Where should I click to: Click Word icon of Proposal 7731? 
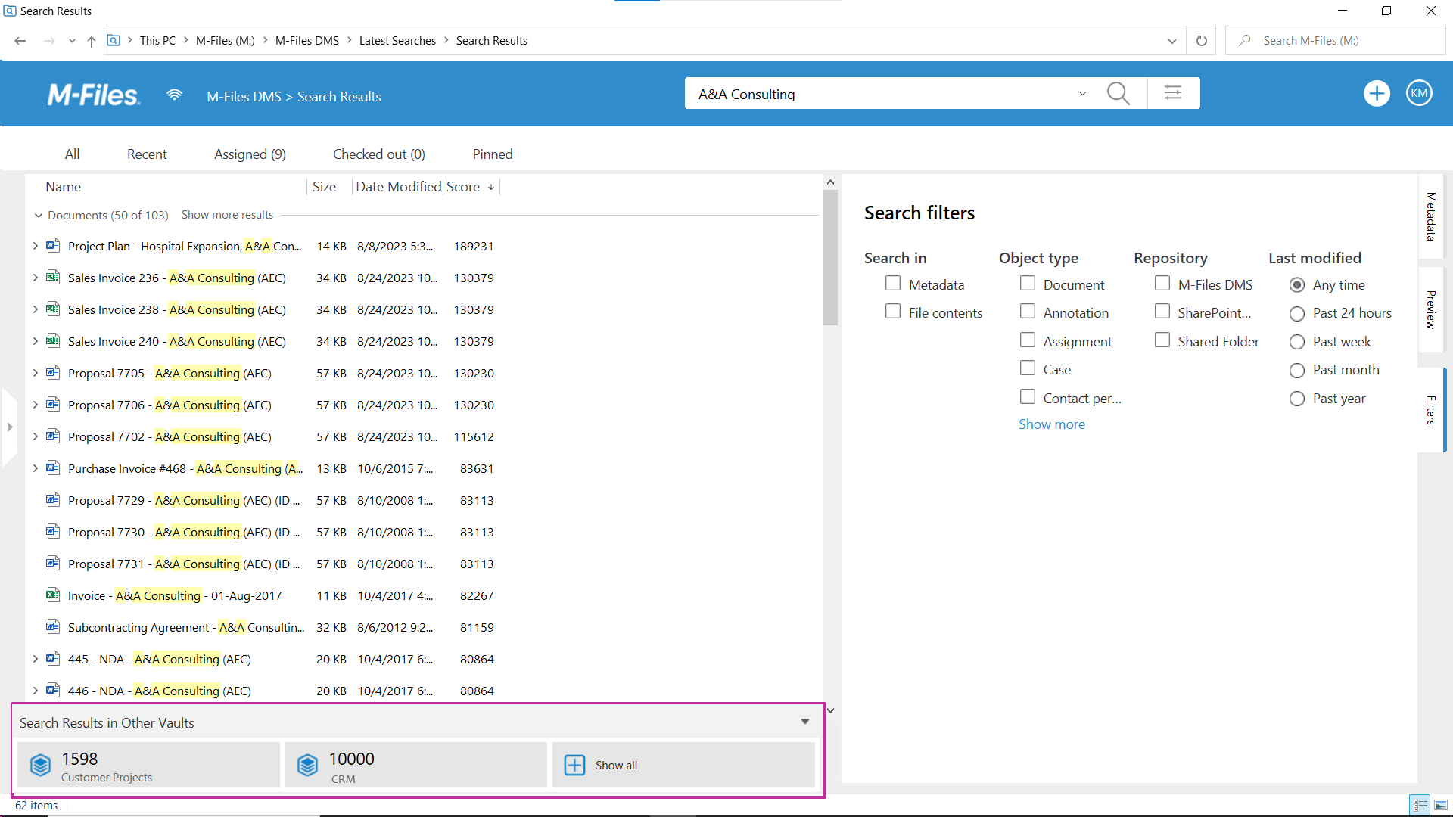click(x=53, y=563)
